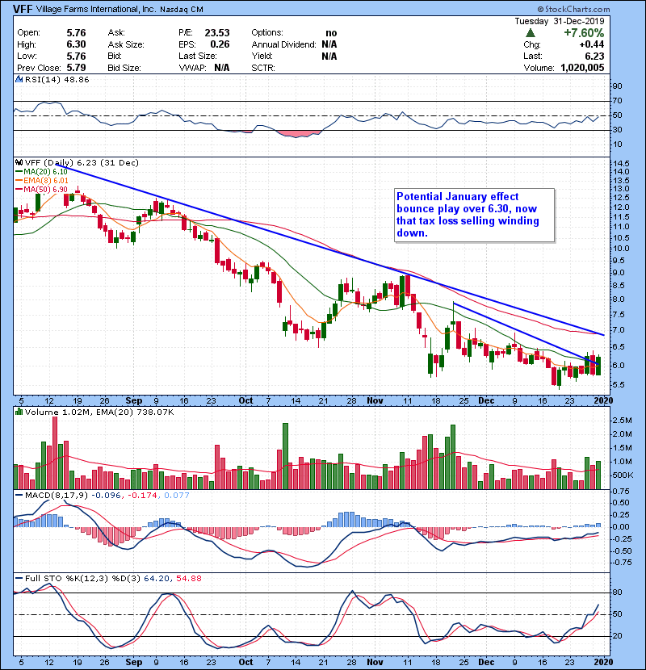Click the 90 label on RSI scale
This screenshot has height=670, width=646.
(618, 86)
